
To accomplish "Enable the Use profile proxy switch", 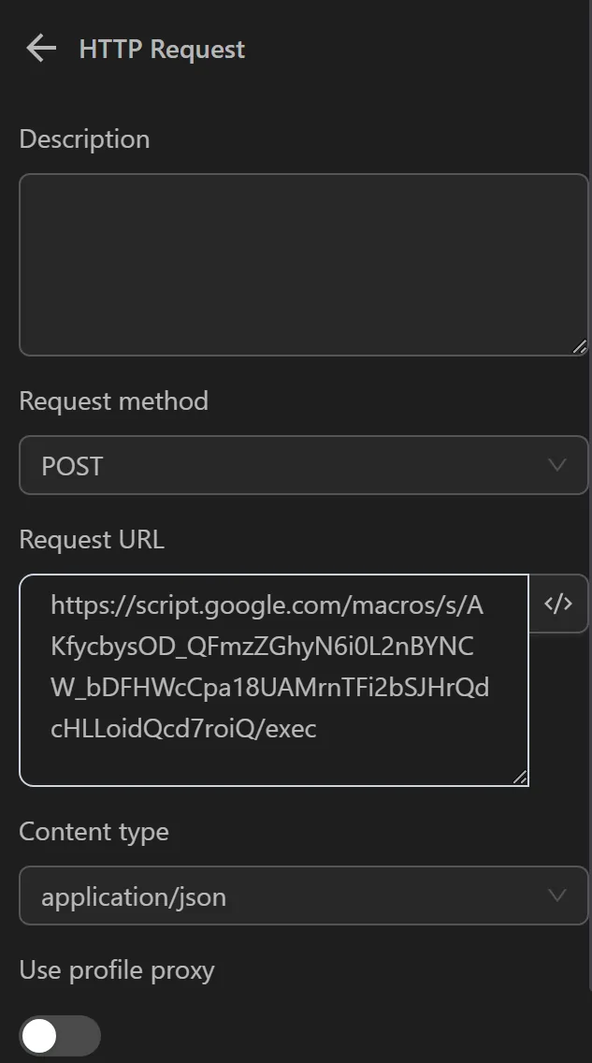I will [x=60, y=1036].
